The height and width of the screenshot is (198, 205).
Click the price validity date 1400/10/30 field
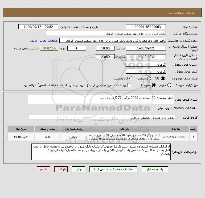click(x=146, y=57)
